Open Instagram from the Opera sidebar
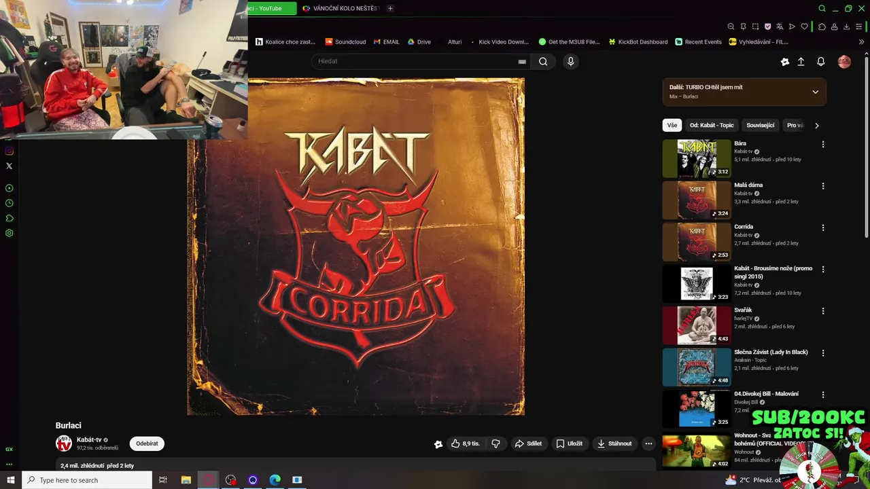 [9, 151]
